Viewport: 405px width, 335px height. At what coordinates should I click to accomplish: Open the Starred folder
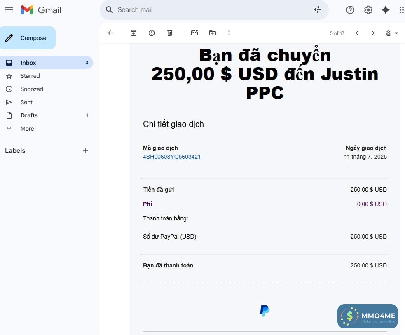pyautogui.click(x=47, y=76)
